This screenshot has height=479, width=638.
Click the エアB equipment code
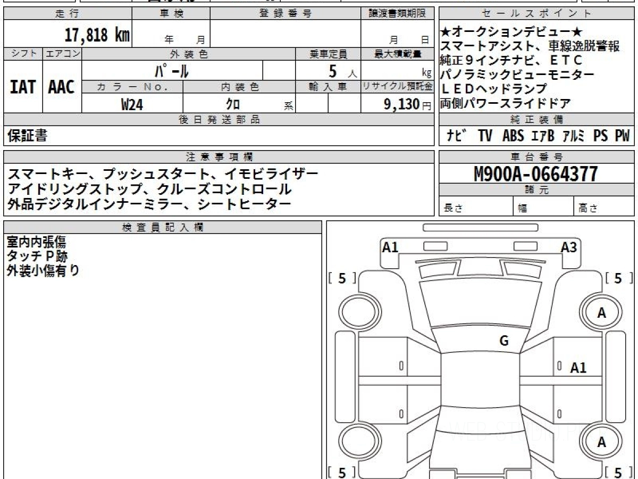pyautogui.click(x=542, y=136)
